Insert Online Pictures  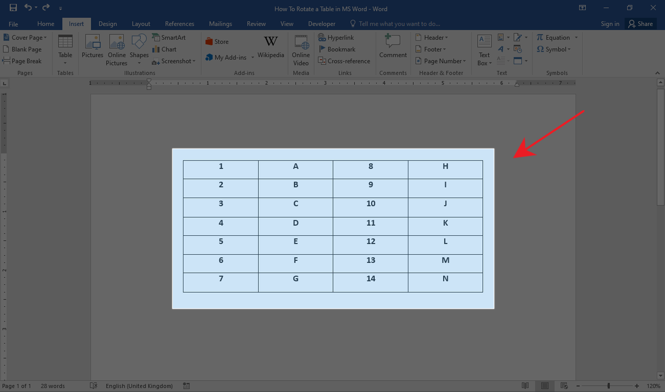pos(117,50)
